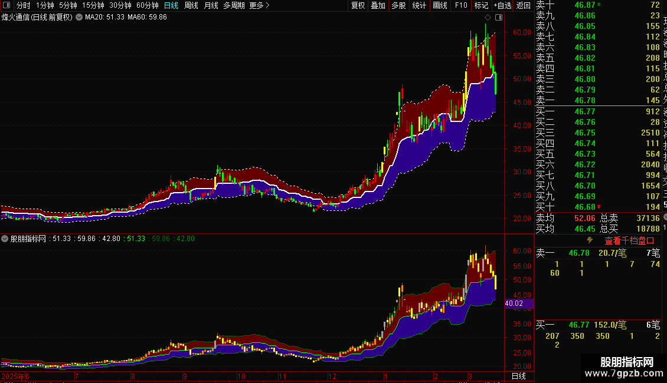Add stock via +自选
Viewport: 667px width, 383px height.
pos(502,5)
